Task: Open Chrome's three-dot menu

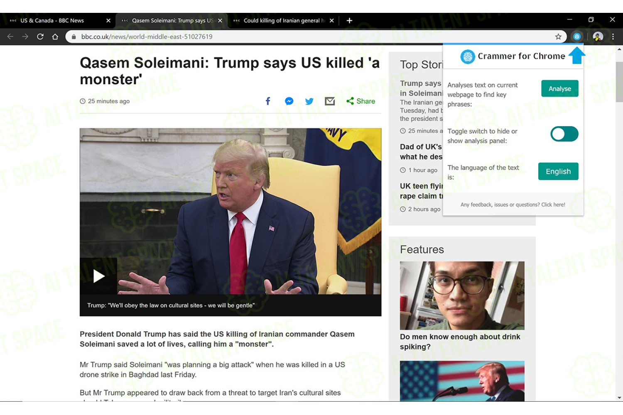Action: pos(613,37)
